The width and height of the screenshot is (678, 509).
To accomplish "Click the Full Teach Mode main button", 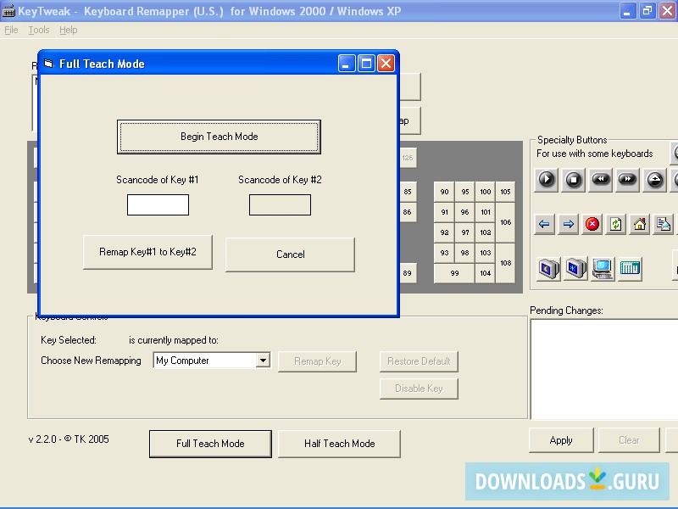I will (210, 444).
